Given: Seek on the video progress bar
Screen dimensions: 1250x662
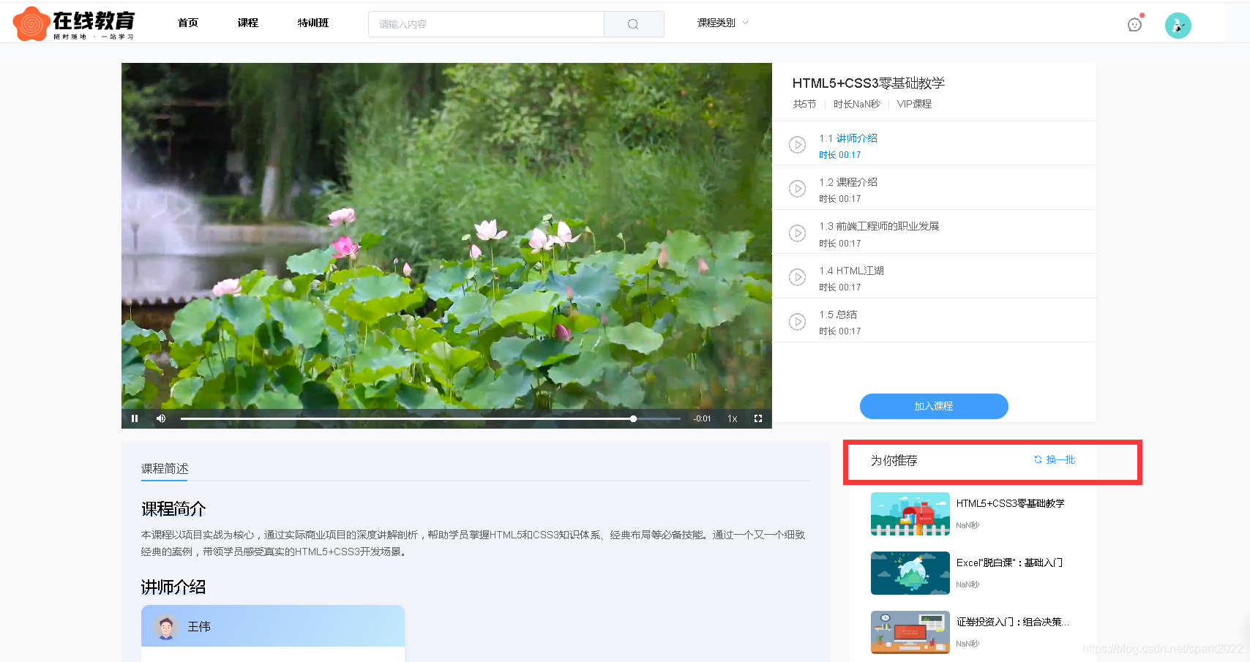Looking at the screenshot, I should click(430, 418).
